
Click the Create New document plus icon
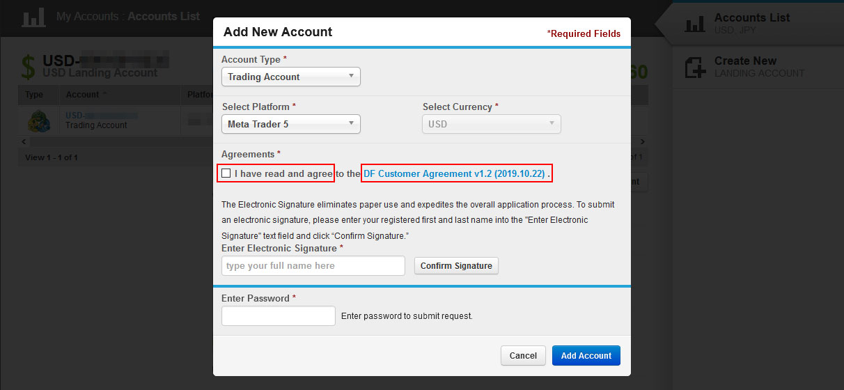(695, 67)
